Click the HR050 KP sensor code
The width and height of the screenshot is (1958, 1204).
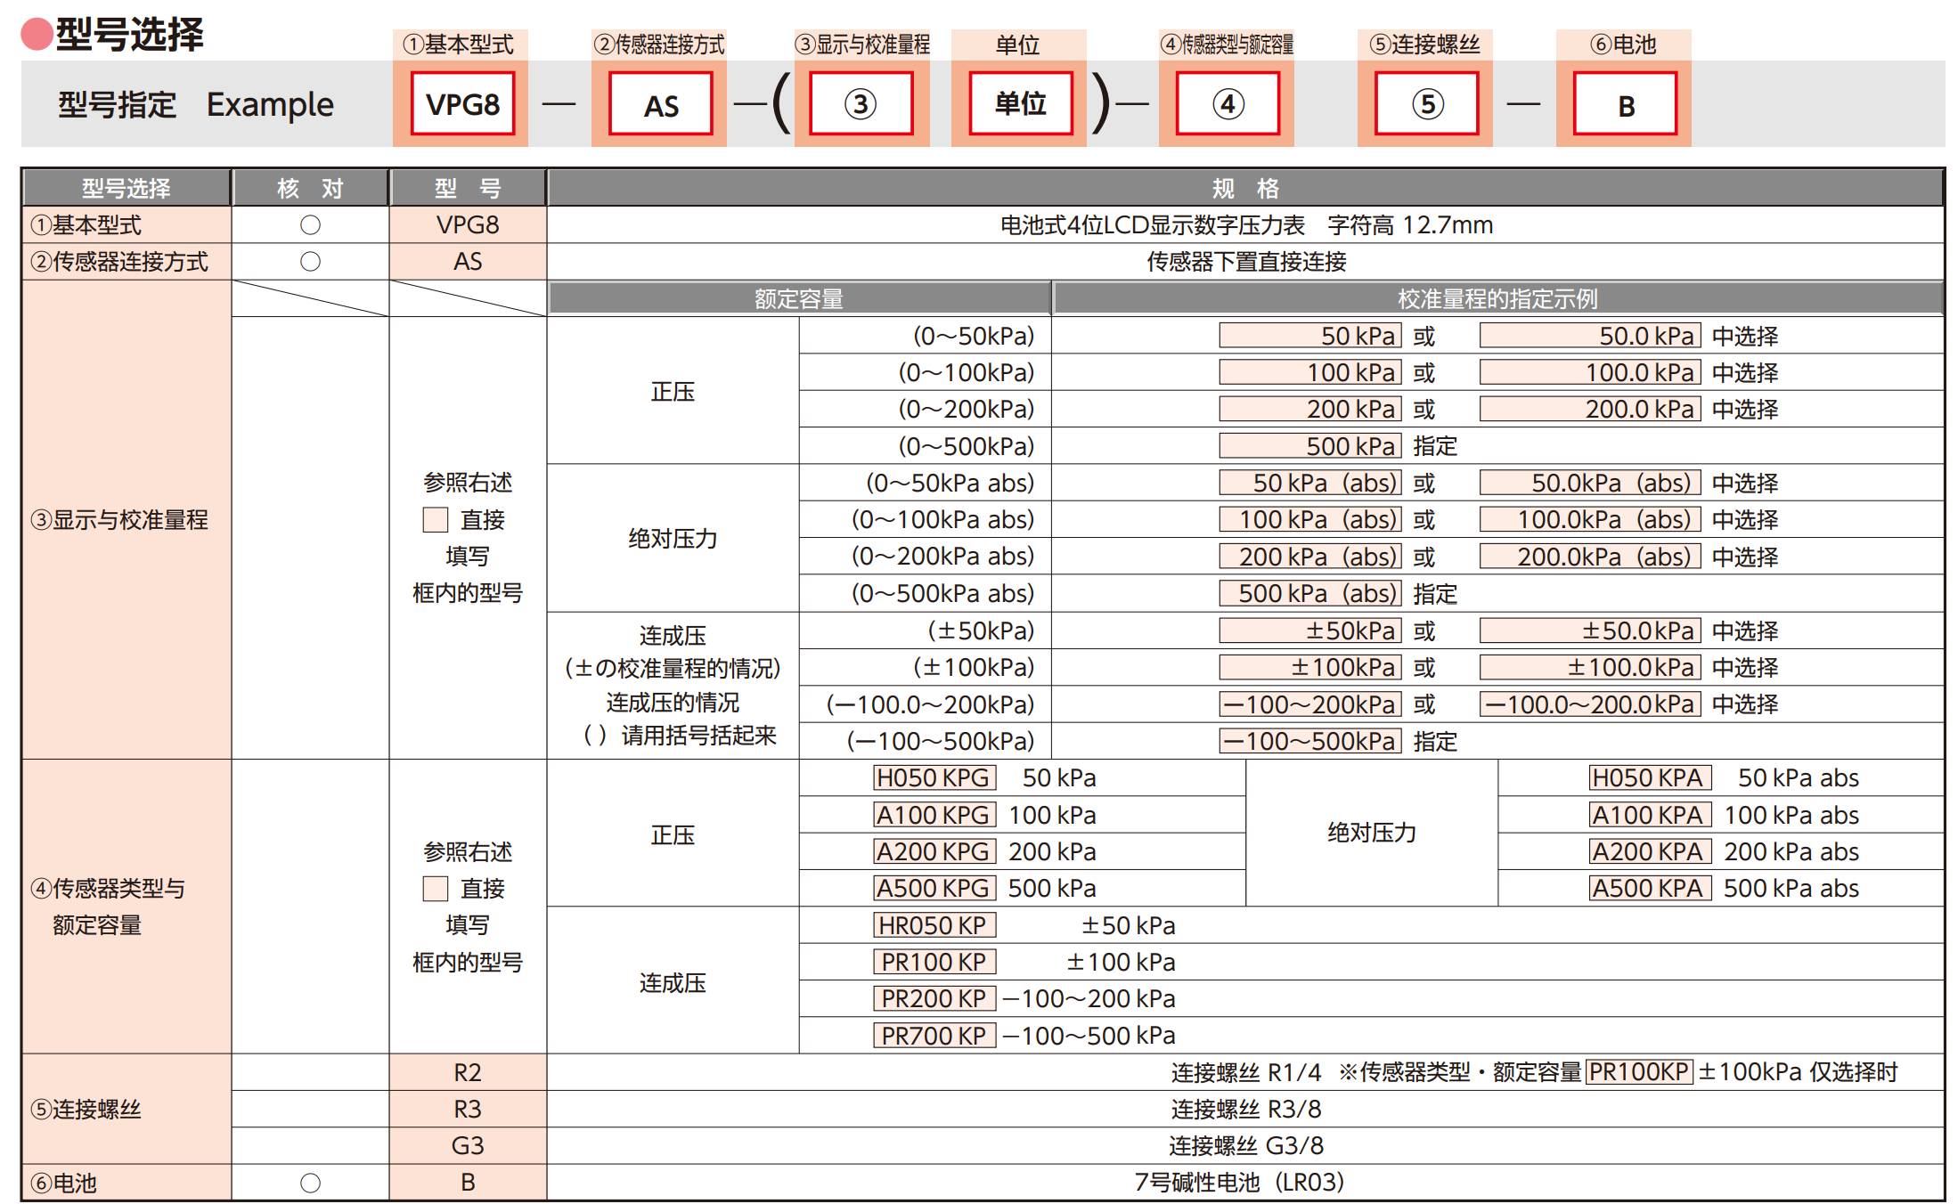934,925
